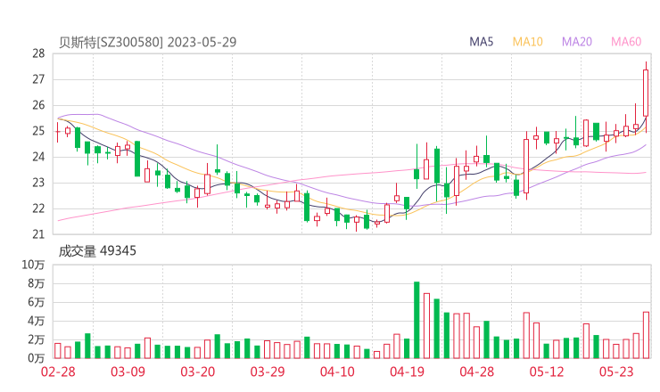Click the 05-12 date axis label

(x=547, y=372)
